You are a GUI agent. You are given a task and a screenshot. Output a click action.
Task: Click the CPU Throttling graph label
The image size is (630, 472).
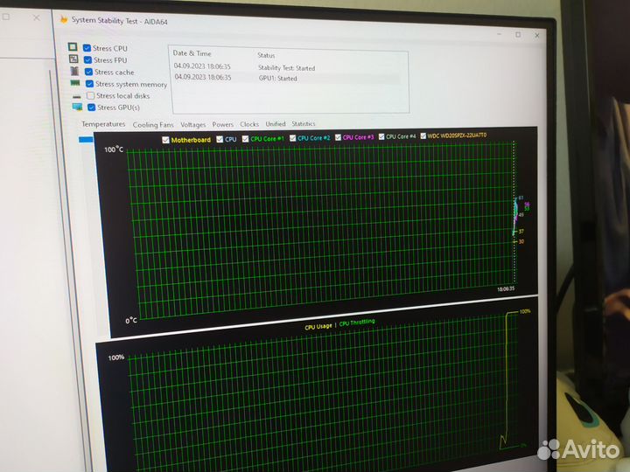357,323
